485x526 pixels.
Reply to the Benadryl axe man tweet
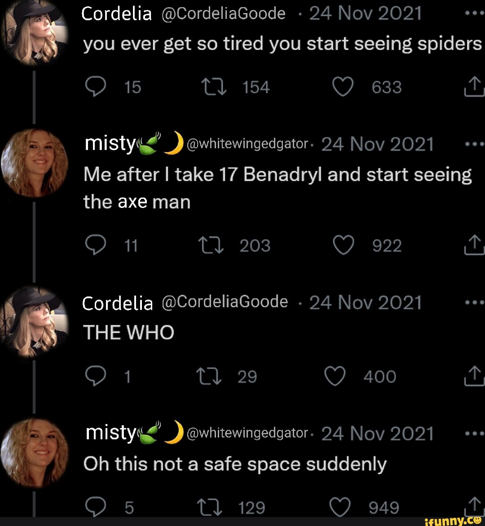[93, 246]
